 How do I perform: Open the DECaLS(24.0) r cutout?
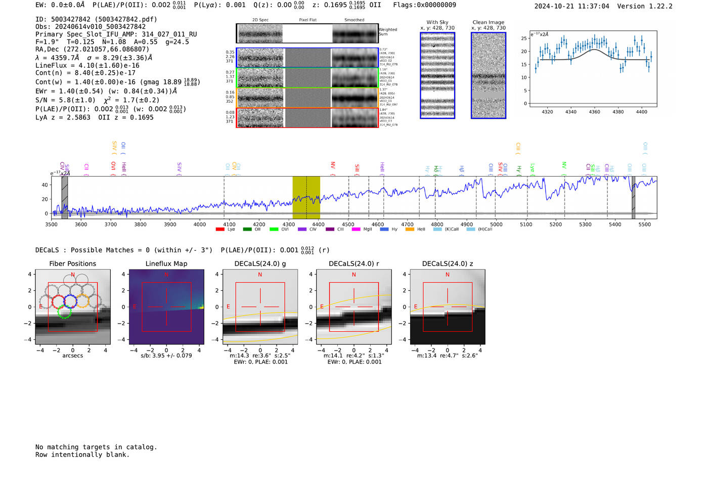pos(354,307)
